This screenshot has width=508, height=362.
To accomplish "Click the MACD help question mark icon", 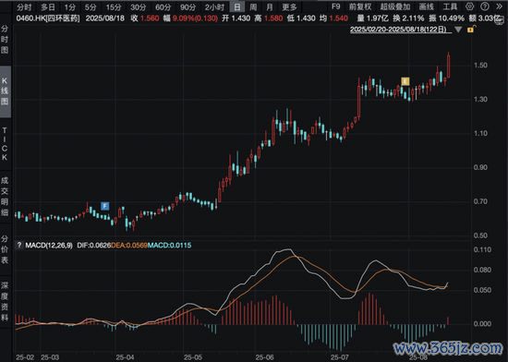I will point(19,245).
